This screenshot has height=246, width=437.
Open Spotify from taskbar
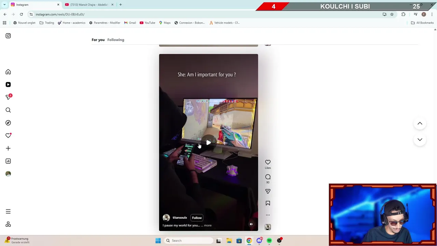coord(269,241)
